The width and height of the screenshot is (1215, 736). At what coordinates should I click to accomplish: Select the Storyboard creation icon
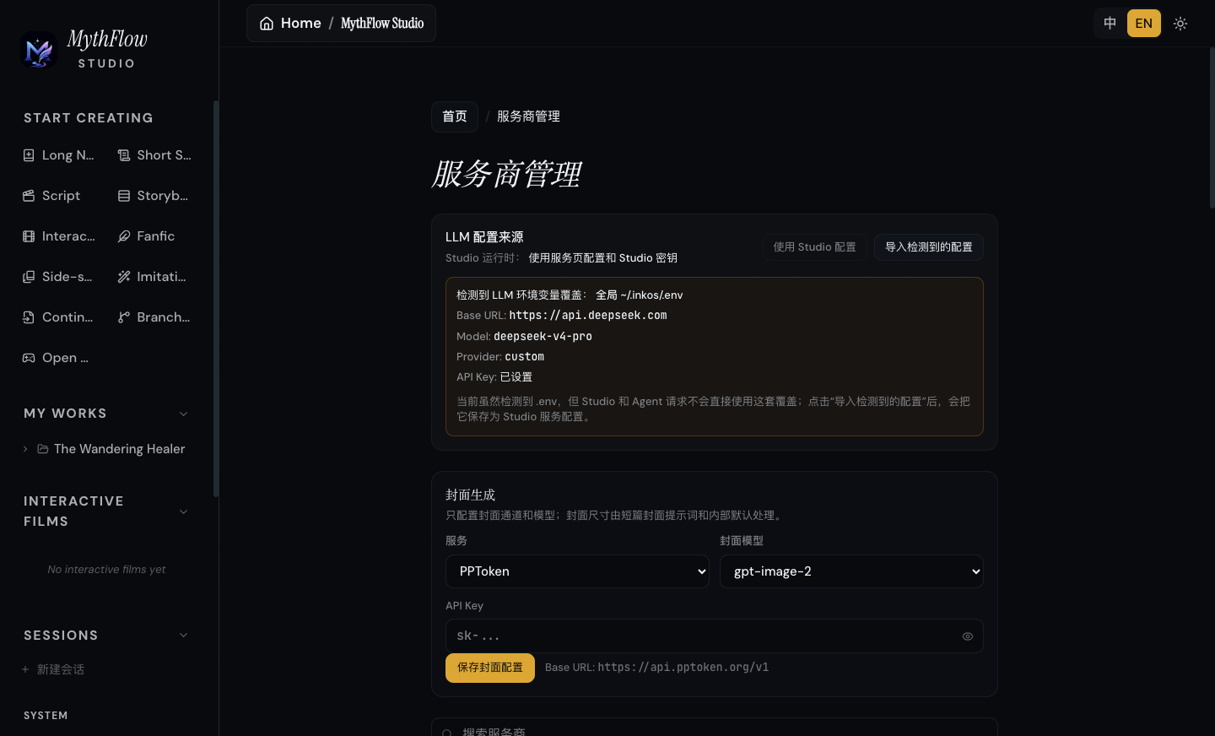pos(124,196)
